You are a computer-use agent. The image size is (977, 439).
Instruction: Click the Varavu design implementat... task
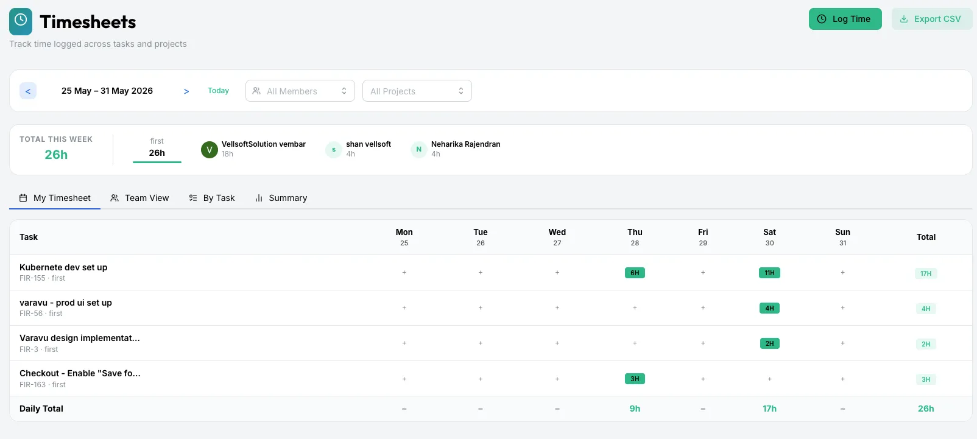80,338
